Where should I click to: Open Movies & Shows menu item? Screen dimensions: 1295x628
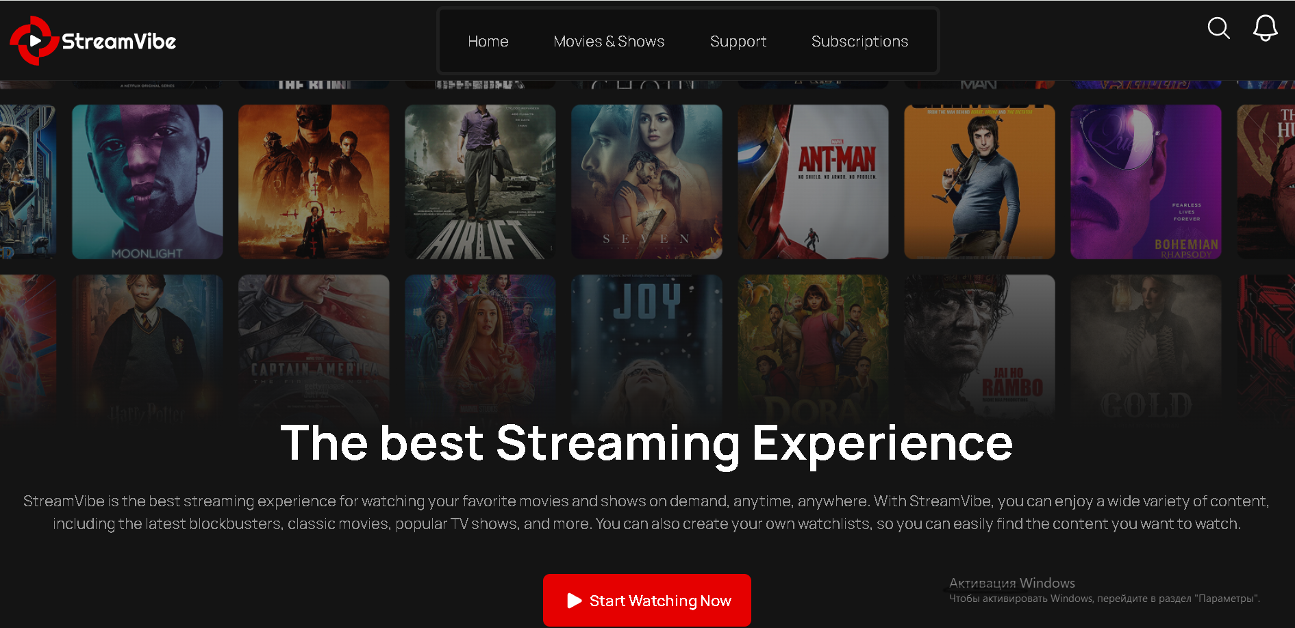609,41
